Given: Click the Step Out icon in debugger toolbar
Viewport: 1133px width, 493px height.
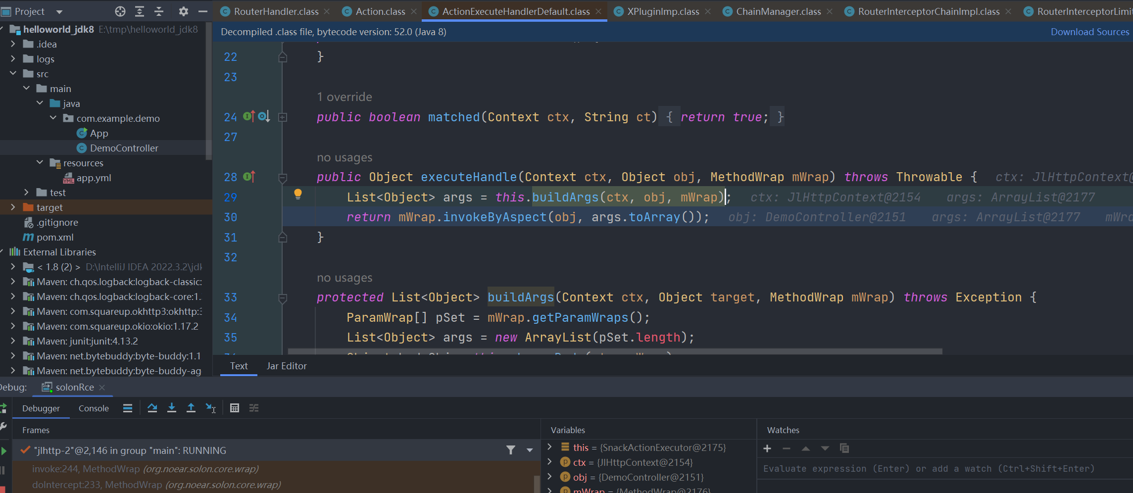Looking at the screenshot, I should (191, 407).
